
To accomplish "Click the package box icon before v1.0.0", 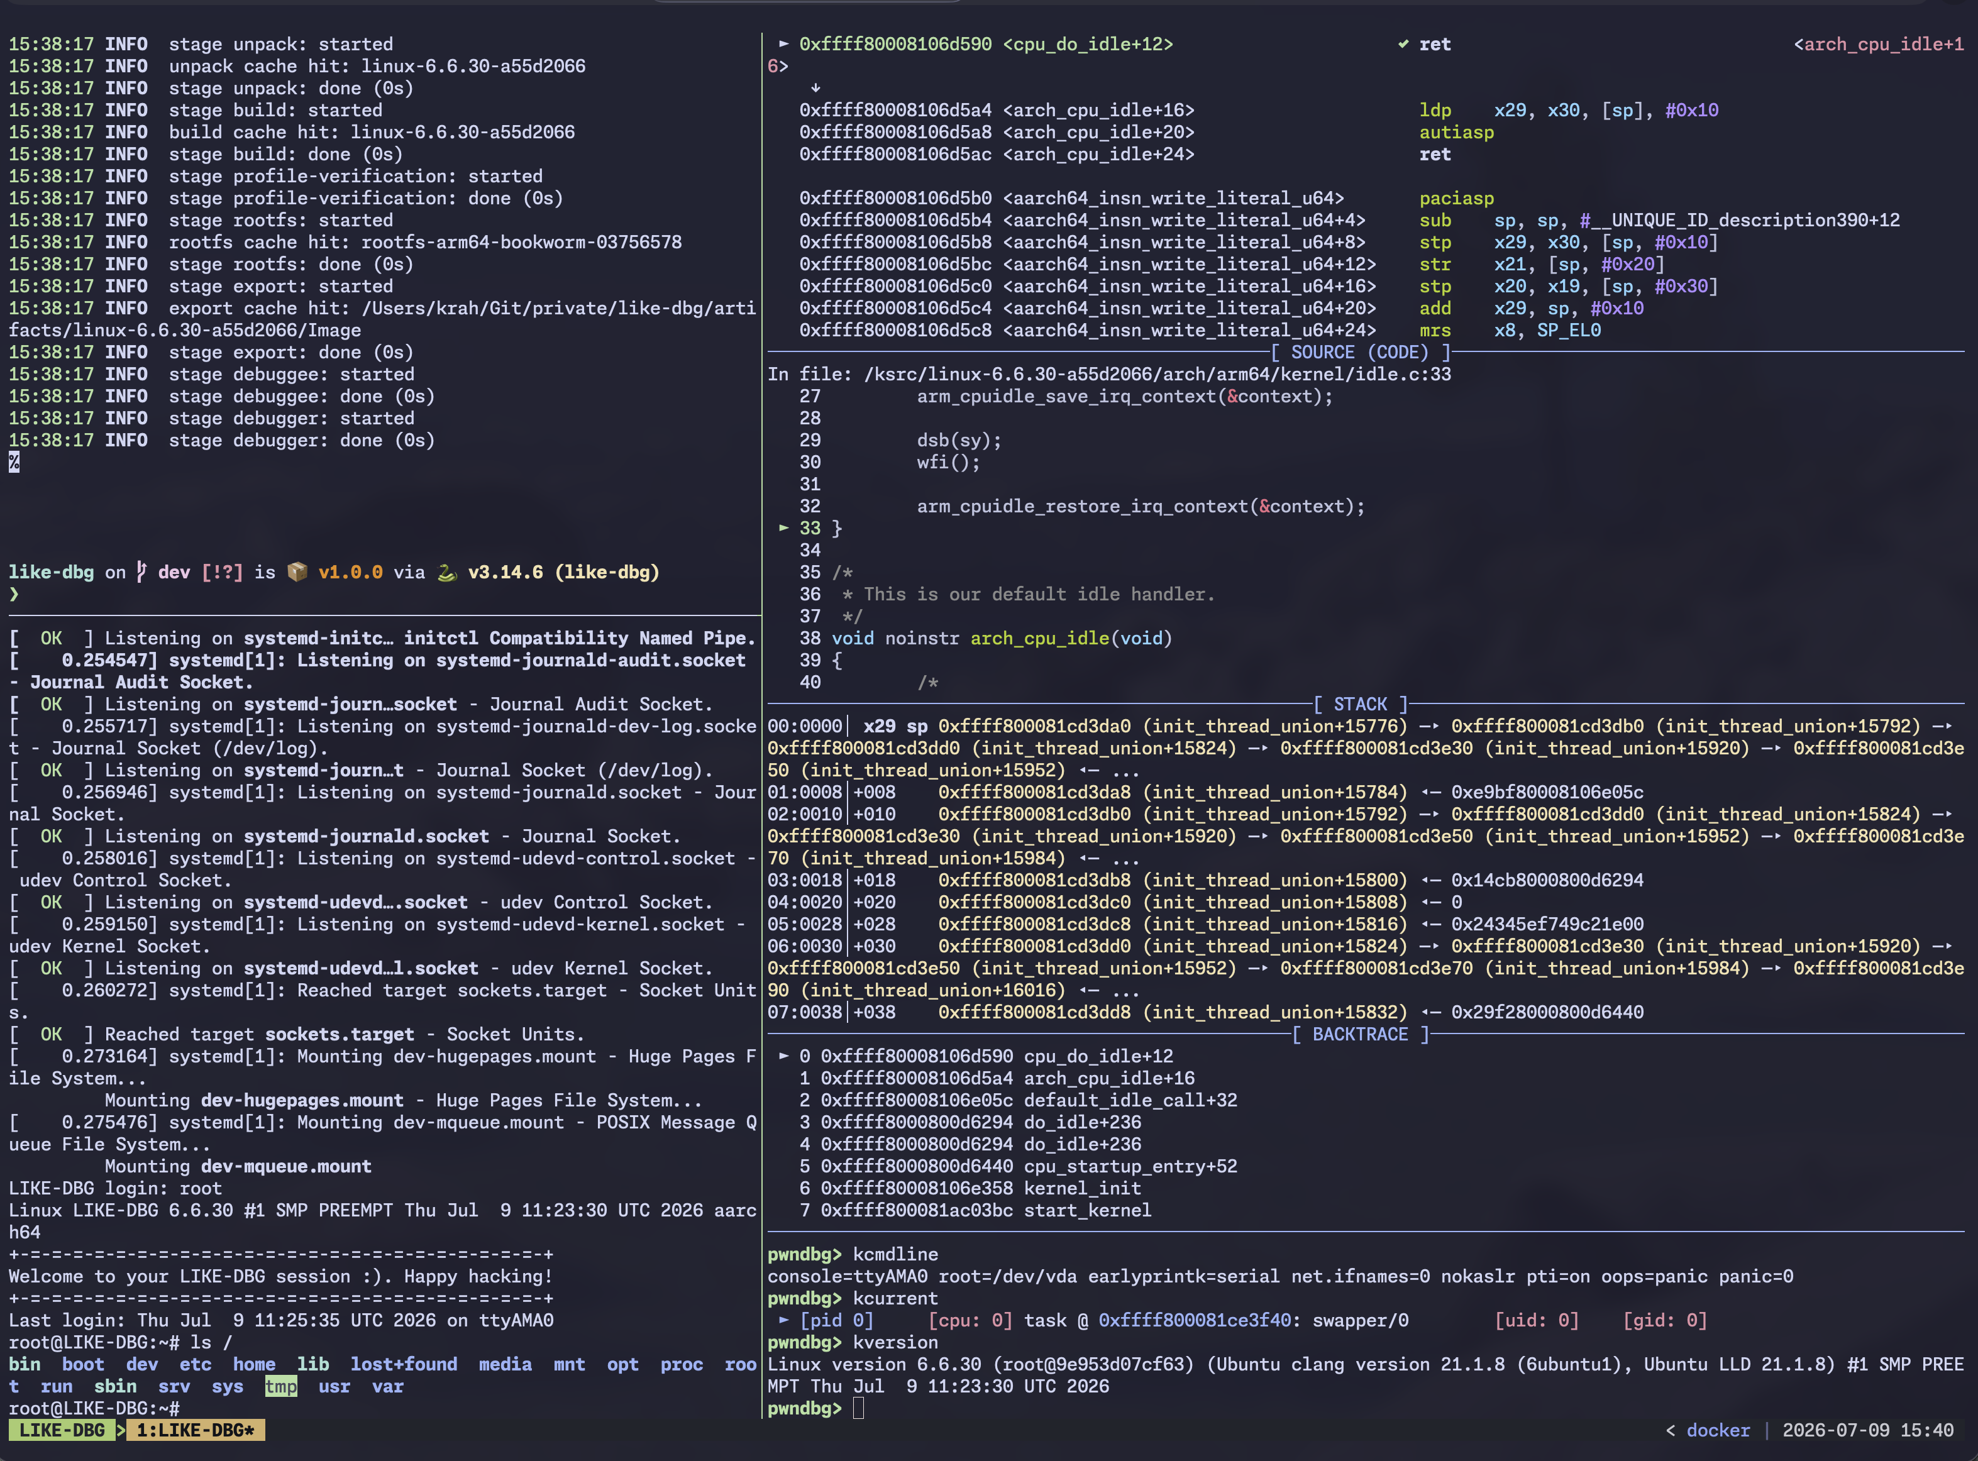I will tap(297, 572).
